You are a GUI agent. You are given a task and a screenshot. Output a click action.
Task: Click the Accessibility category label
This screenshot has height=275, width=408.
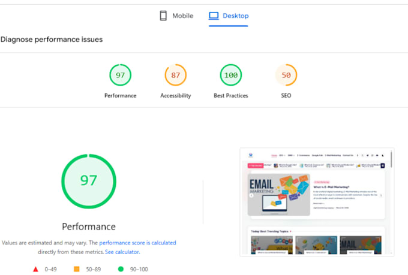[x=176, y=95]
